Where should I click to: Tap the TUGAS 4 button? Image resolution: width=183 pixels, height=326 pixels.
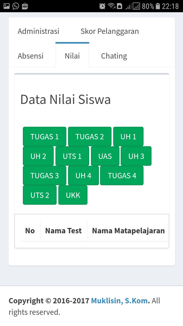122,175
